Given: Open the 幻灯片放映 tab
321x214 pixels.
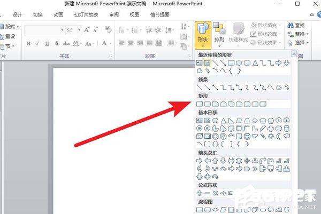Looking at the screenshot, I should [x=86, y=15].
